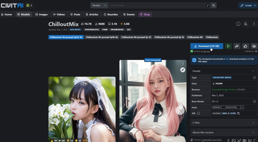
Task: Click Download (3.97 GB) button
Action: (207, 46)
